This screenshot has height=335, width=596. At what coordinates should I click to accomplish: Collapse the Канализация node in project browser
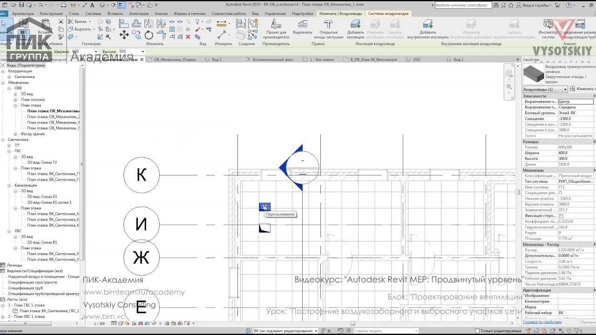point(9,185)
